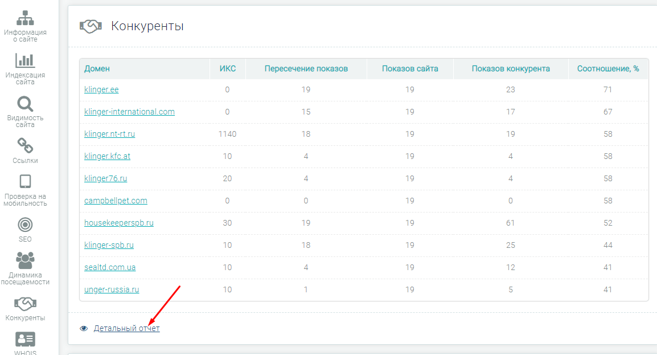Viewport: 657px width, 355px height.
Task: Open housekeeperspb.ru domain link
Action: coord(119,223)
